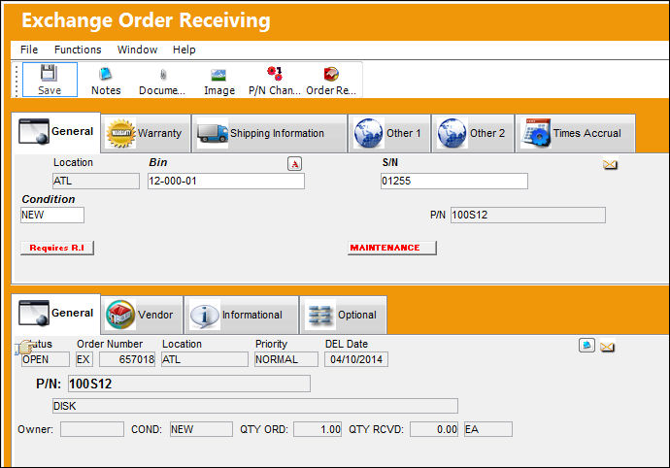Click the unit field showing EA
This screenshot has width=670, height=468.
point(488,429)
